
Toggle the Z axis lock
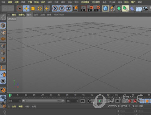69,9
